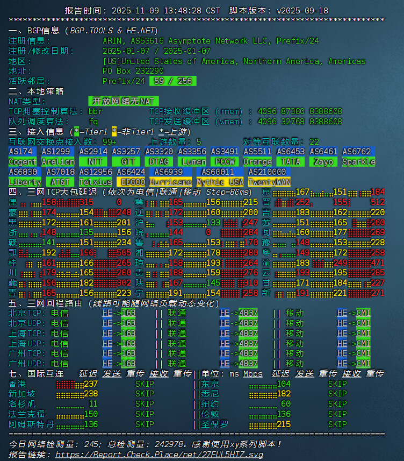The image size is (404, 461).
Task: Click the AS6762 Sparkle badge
Action: (x=358, y=157)
